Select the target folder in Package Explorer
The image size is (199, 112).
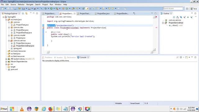[13, 67]
